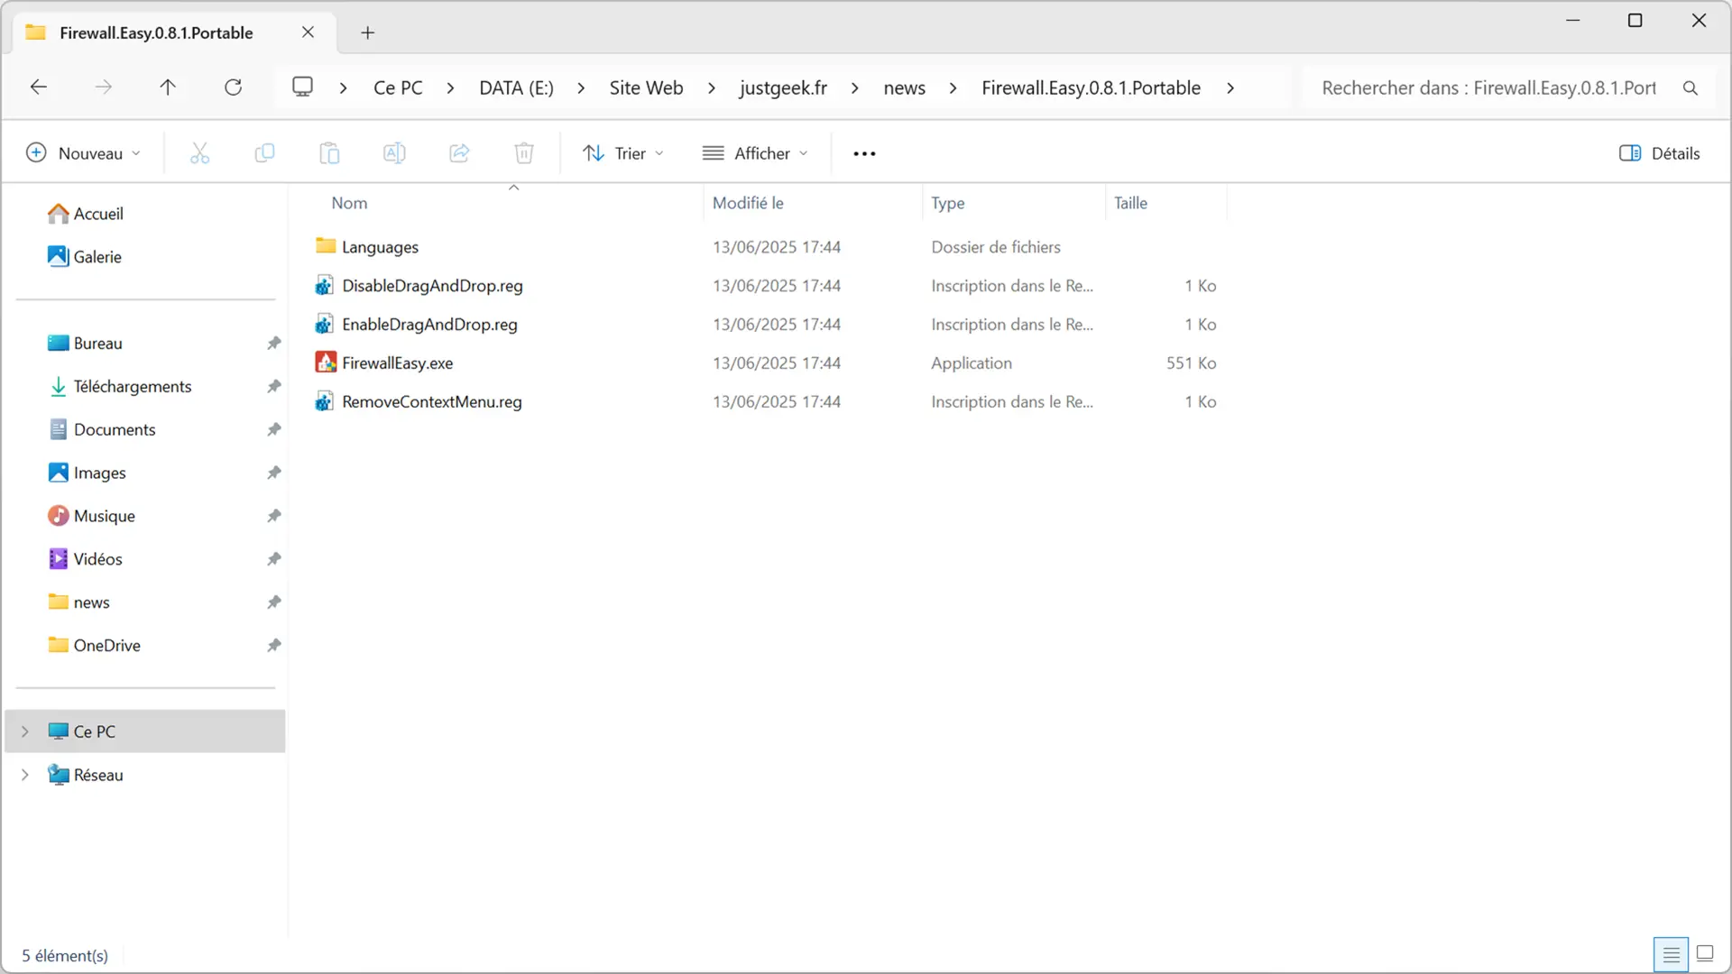Refresh the current folder view
Image resolution: width=1732 pixels, height=974 pixels.
233,87
